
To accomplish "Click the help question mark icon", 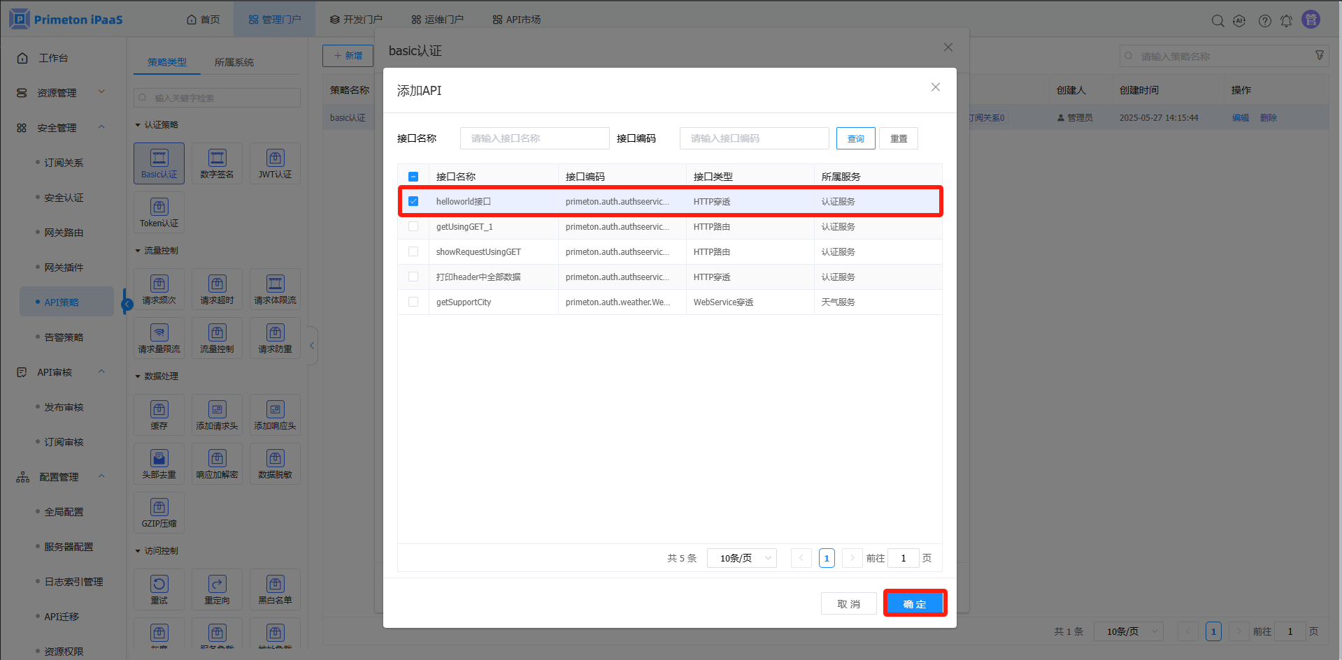I will [x=1264, y=21].
